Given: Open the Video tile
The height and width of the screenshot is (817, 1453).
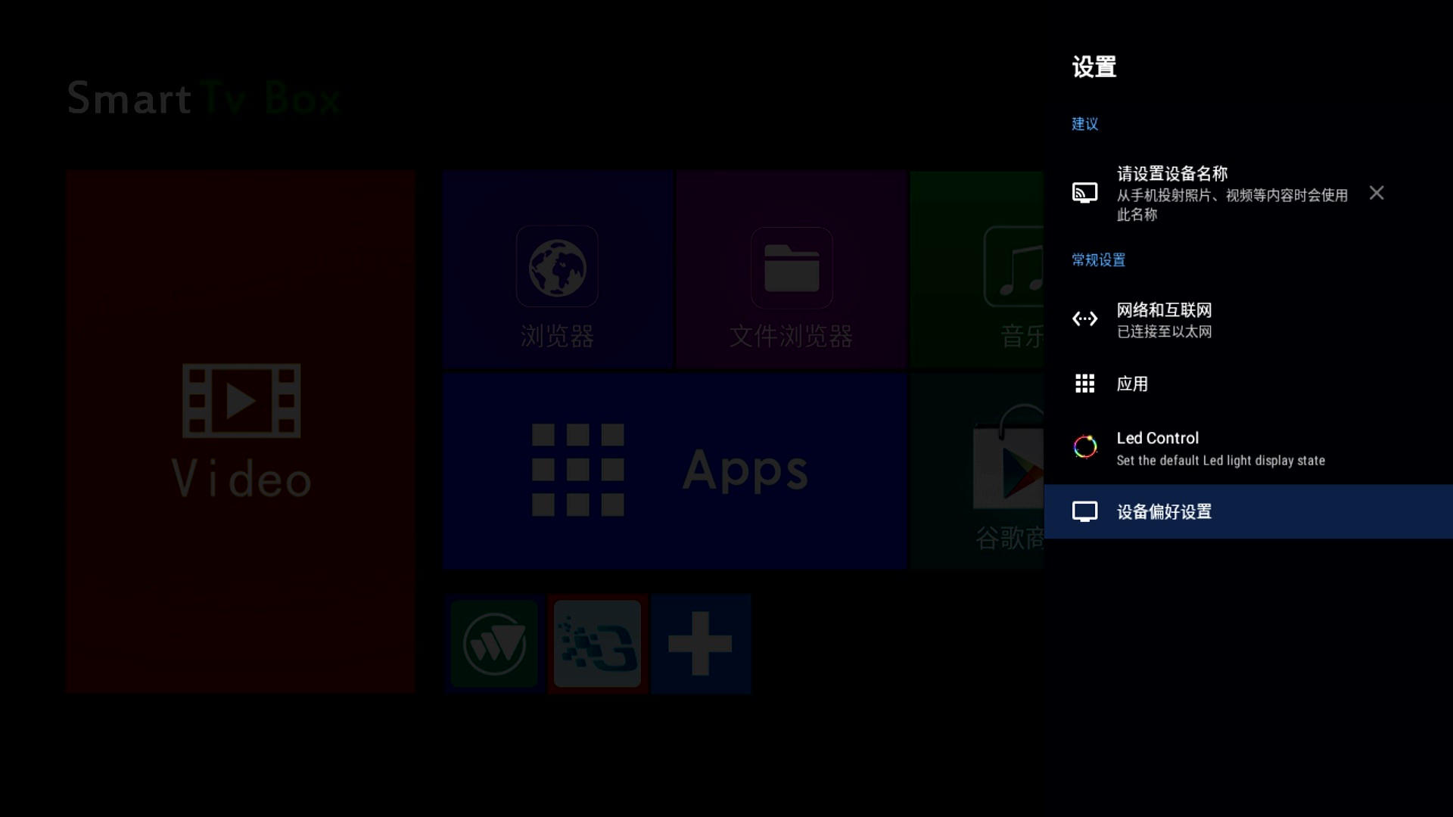Looking at the screenshot, I should (240, 431).
